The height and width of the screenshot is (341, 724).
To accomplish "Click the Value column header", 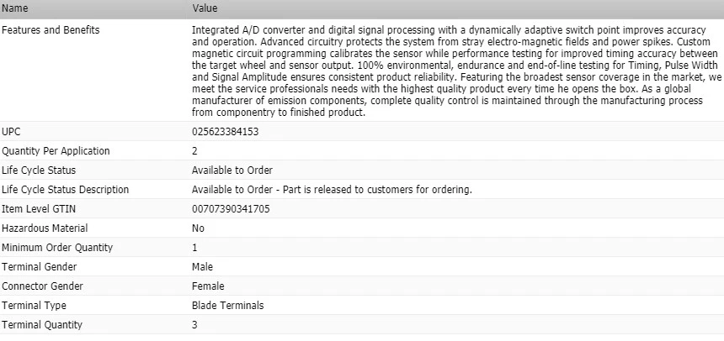I will pos(205,8).
